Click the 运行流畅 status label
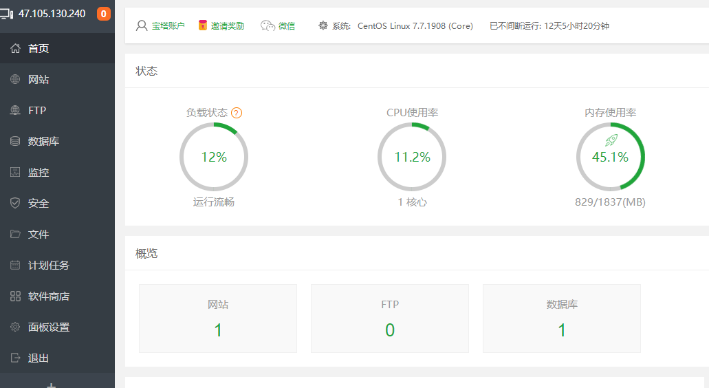Image resolution: width=709 pixels, height=388 pixels. coord(214,202)
